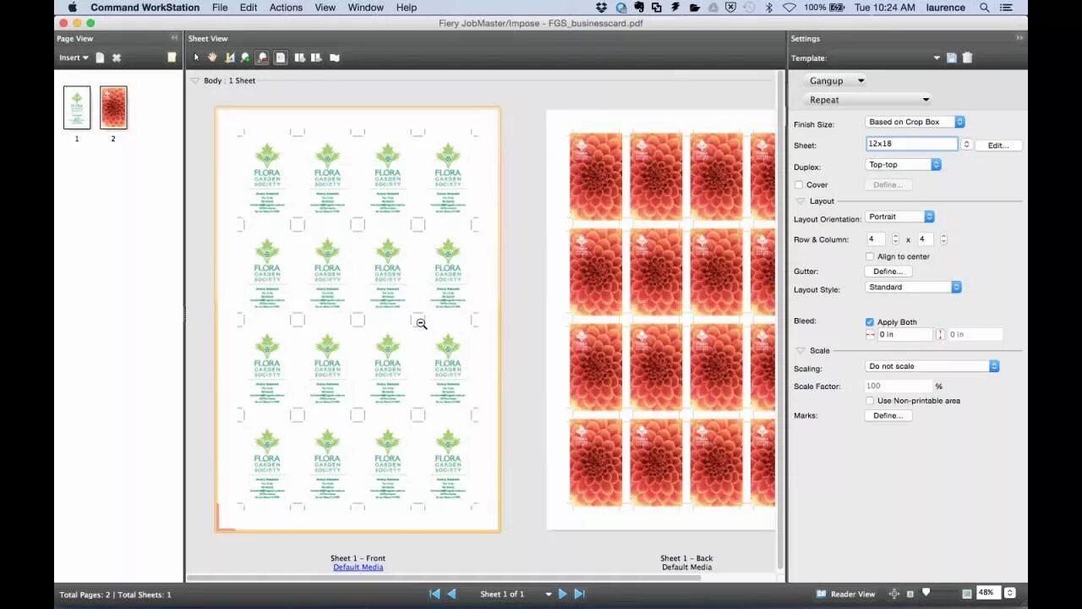Click the fit-to-window crosshair icon
The image size is (1082, 609).
[x=894, y=594]
